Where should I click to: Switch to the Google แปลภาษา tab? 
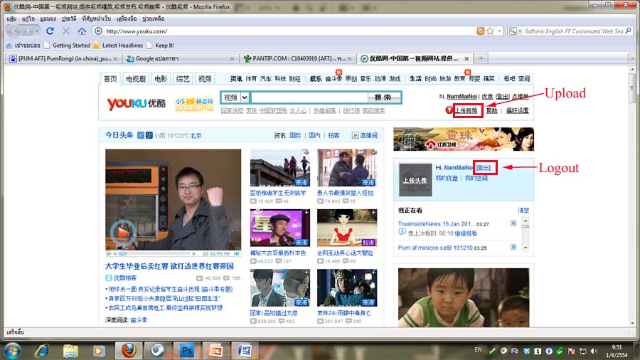coord(180,59)
